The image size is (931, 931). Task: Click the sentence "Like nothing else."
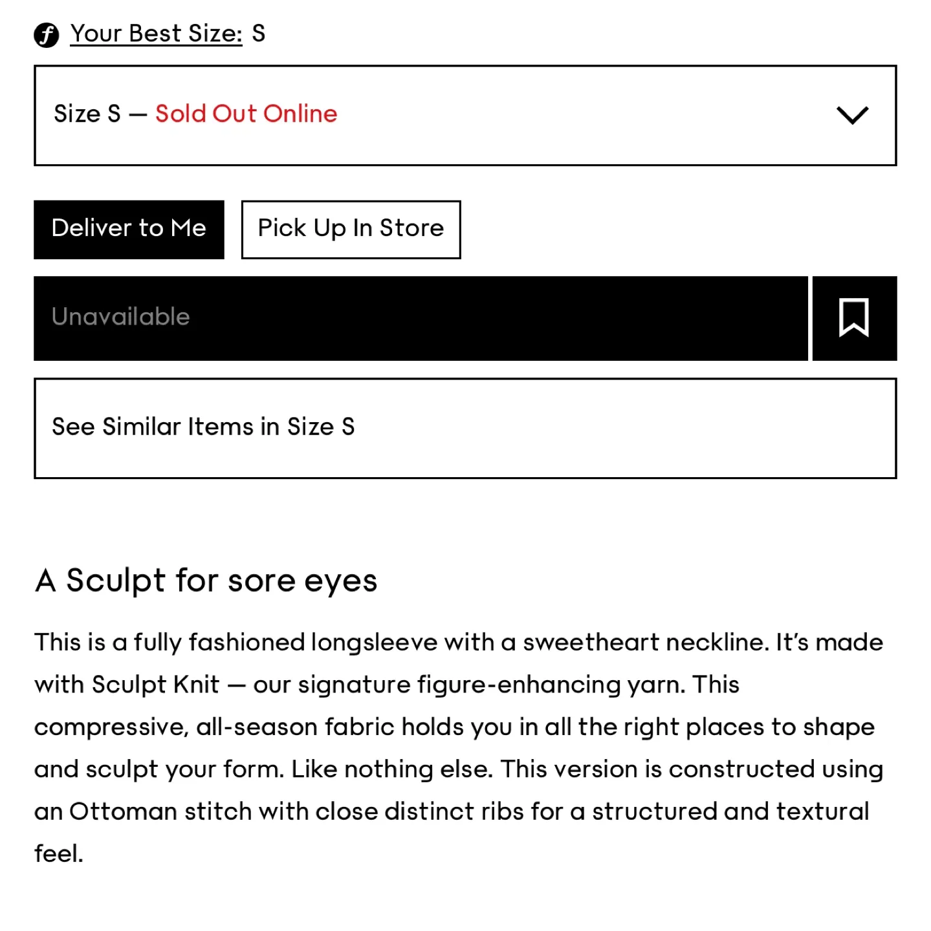click(x=392, y=769)
